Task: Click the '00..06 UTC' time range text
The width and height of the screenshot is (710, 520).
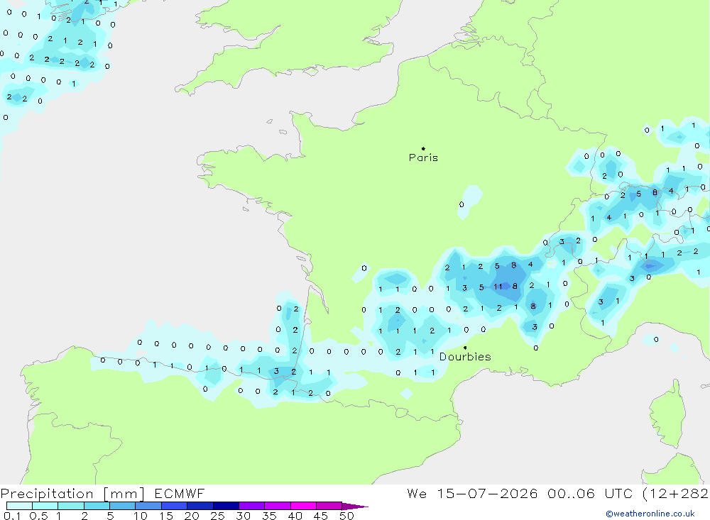Action: pos(590,494)
